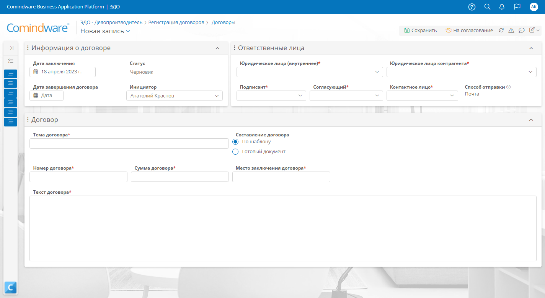Click the 'Тема договора' input field
The height and width of the screenshot is (298, 545).
(x=129, y=144)
